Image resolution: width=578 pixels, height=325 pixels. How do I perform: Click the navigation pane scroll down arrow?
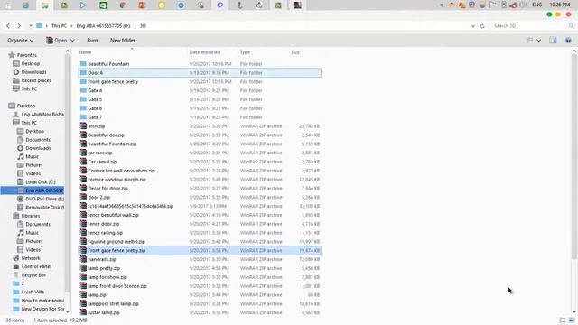(67, 311)
